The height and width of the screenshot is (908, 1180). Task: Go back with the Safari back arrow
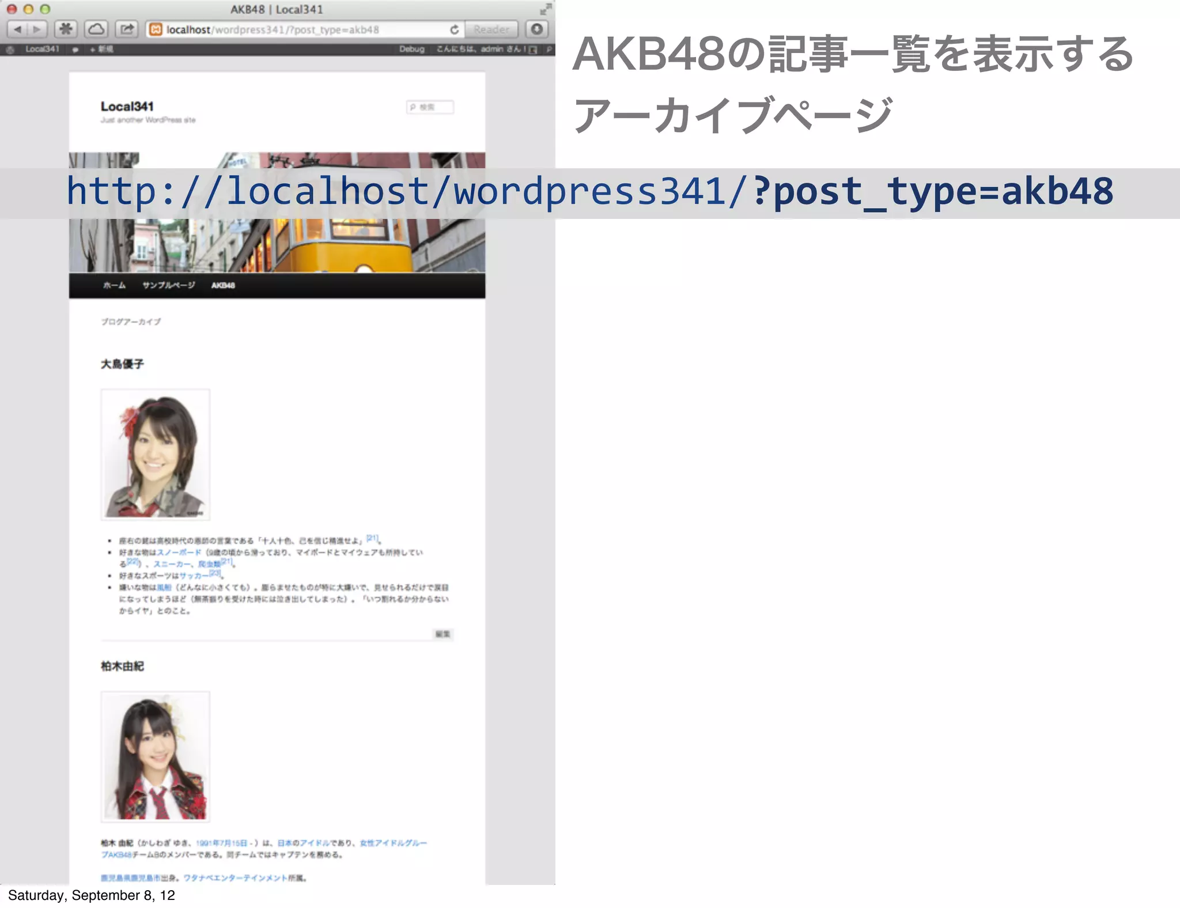click(x=17, y=29)
